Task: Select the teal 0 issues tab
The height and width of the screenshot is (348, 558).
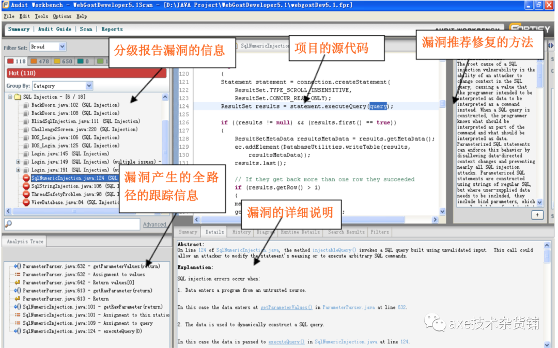Action: point(83,61)
